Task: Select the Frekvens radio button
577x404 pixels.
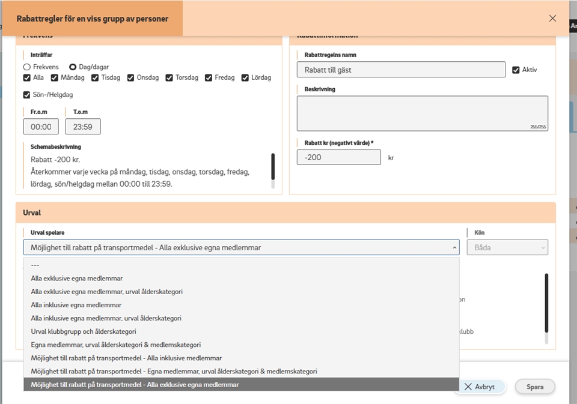Action: (x=27, y=67)
